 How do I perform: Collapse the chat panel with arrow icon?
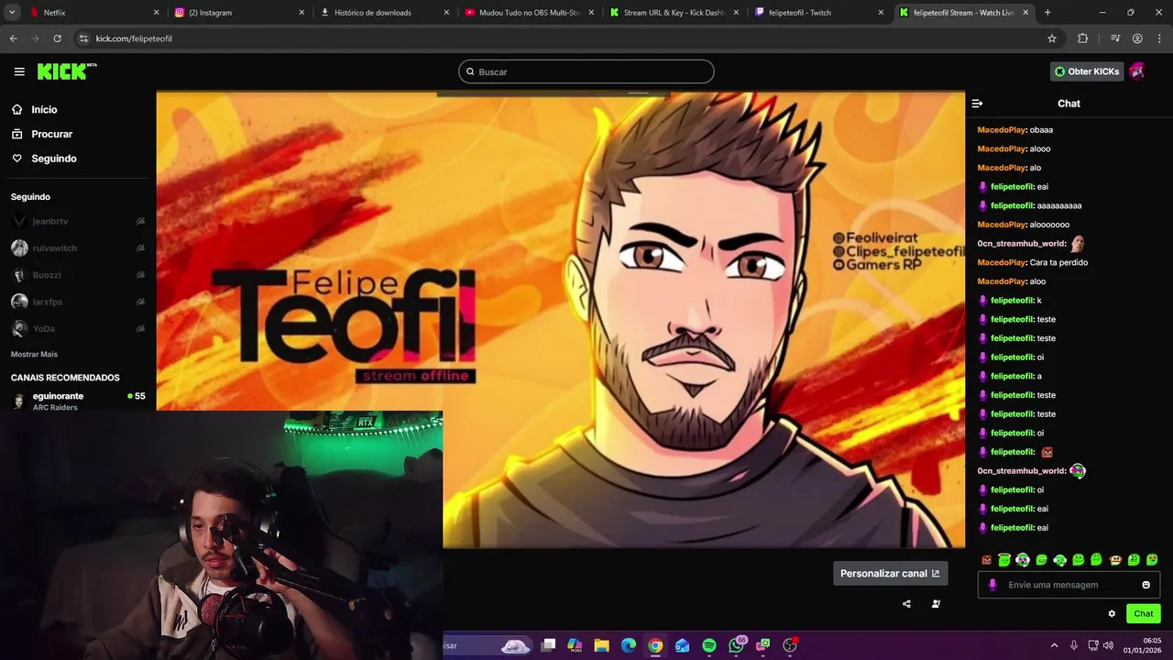point(977,104)
